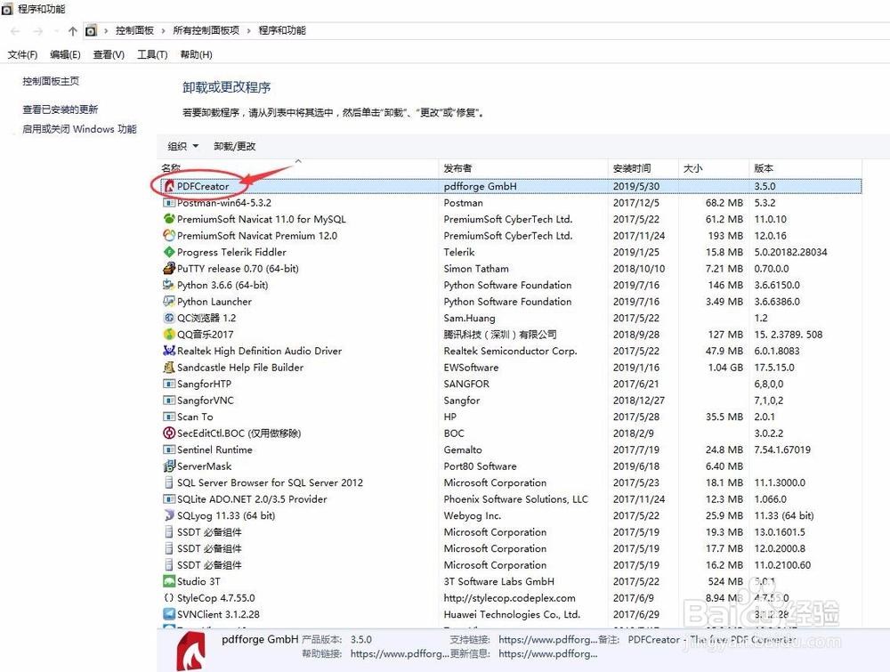Click the Navicat 11.0 for MySQL icon
The width and height of the screenshot is (890, 672).
point(169,219)
